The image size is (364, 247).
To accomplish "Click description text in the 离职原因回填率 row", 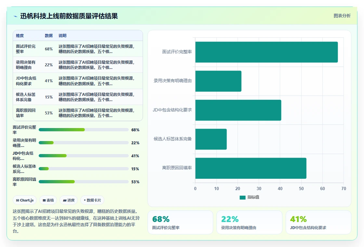I will click(x=96, y=113).
